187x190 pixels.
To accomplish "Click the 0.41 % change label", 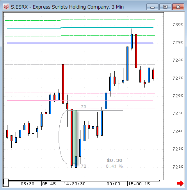I will tap(114, 166).
